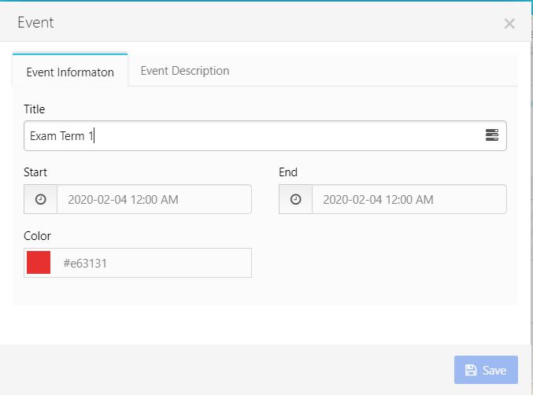This screenshot has width=533, height=395.
Task: Close the Event dialog with the X
Action: tap(509, 24)
